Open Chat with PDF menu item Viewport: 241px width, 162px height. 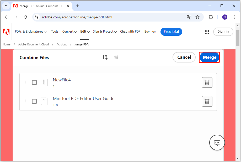pos(130,32)
